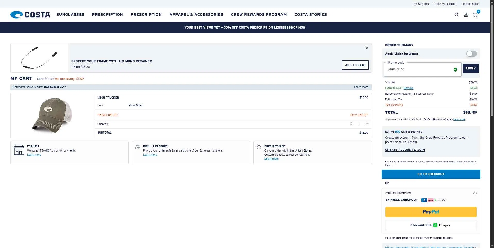Dismiss the C-Mono retainer offer banner
The width and height of the screenshot is (494, 248).
pos(367,48)
